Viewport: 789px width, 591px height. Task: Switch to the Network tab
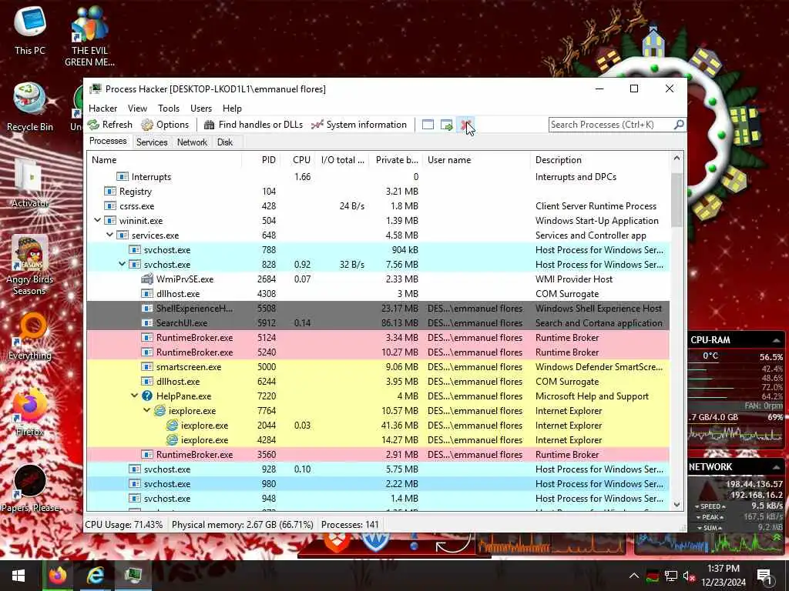192,142
